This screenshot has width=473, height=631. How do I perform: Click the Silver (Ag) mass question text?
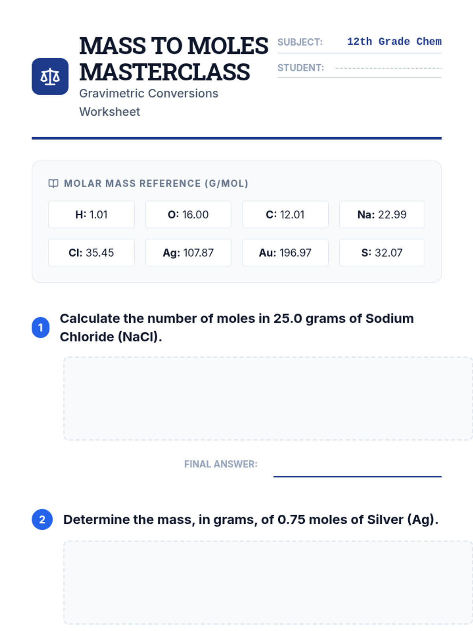(251, 519)
